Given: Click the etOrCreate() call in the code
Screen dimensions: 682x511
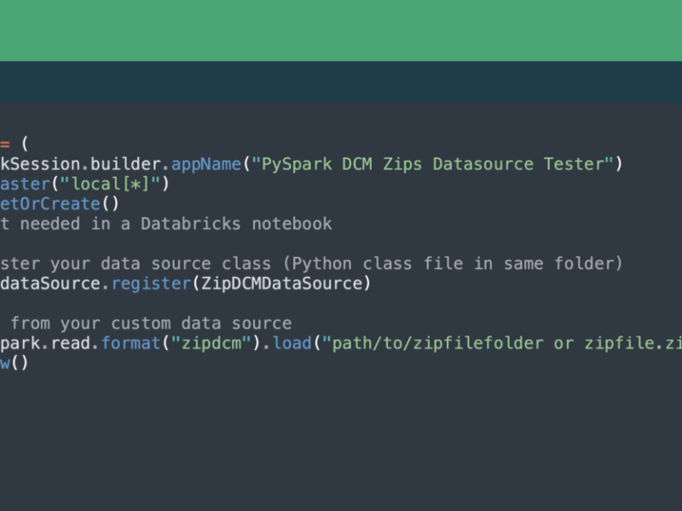Looking at the screenshot, I should pos(59,204).
